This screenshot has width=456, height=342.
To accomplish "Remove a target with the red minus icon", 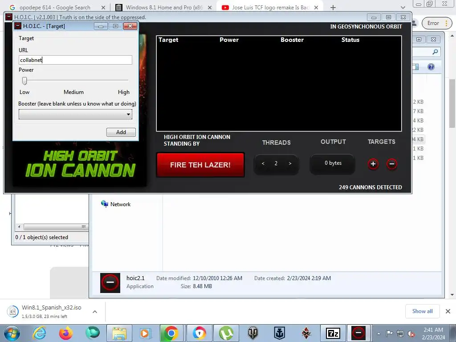I will click(x=391, y=164).
